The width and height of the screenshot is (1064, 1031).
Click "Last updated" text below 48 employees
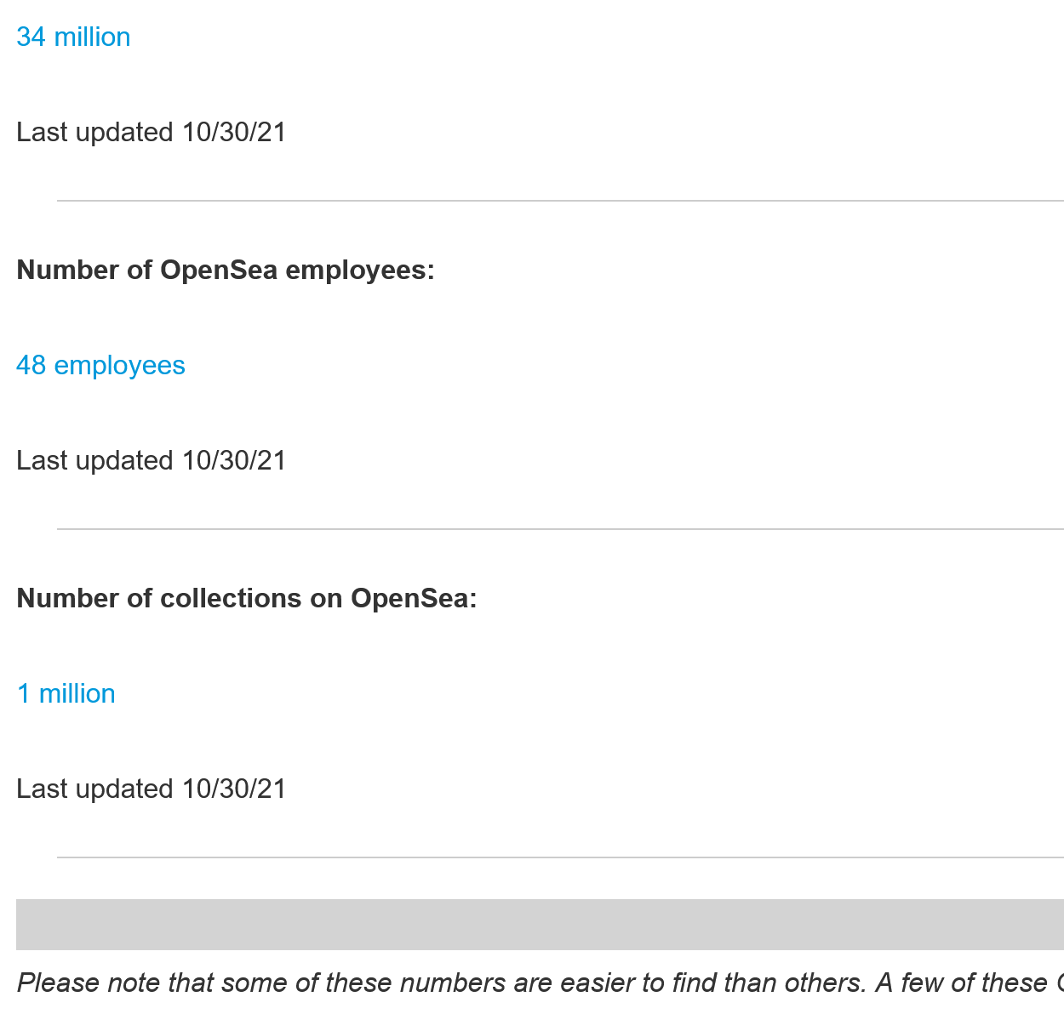(94, 460)
